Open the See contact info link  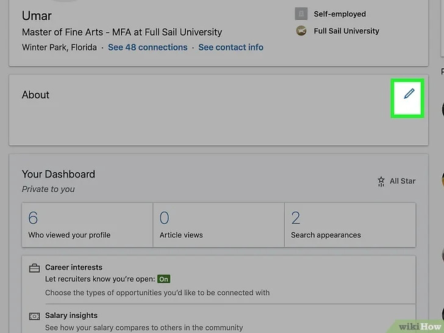pos(231,47)
